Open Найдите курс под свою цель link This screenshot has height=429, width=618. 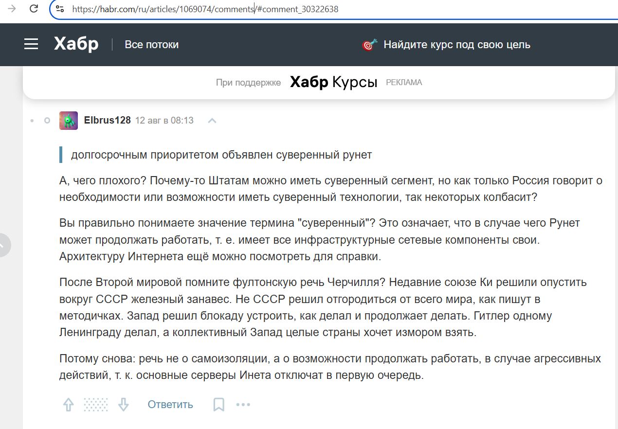coord(457,45)
